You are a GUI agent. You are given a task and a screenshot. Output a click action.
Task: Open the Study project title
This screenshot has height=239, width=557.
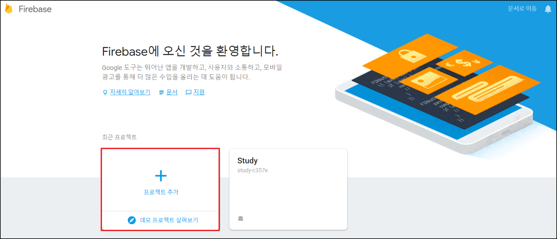pos(248,161)
